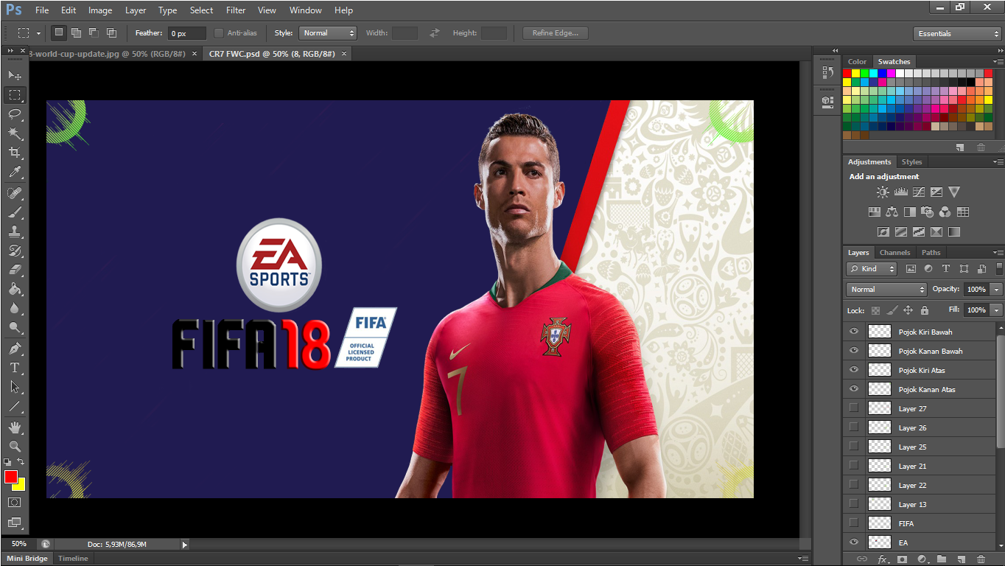Screen dimensions: 1005x566
Task: Open the Layers panel options menu
Action: pyautogui.click(x=998, y=252)
